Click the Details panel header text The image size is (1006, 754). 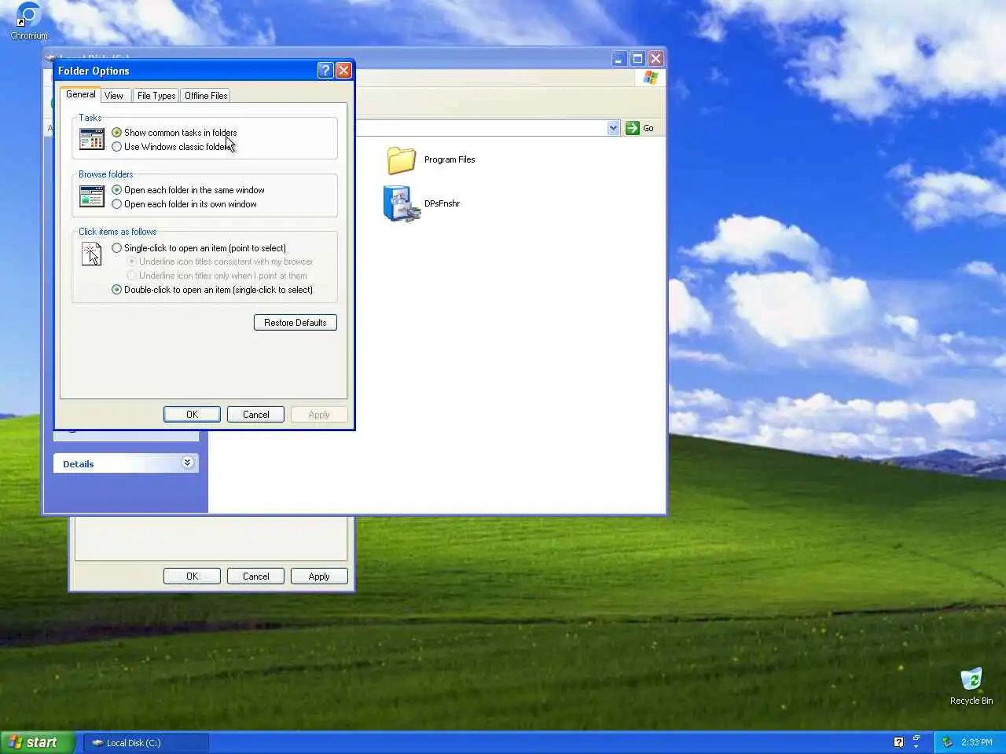(79, 464)
